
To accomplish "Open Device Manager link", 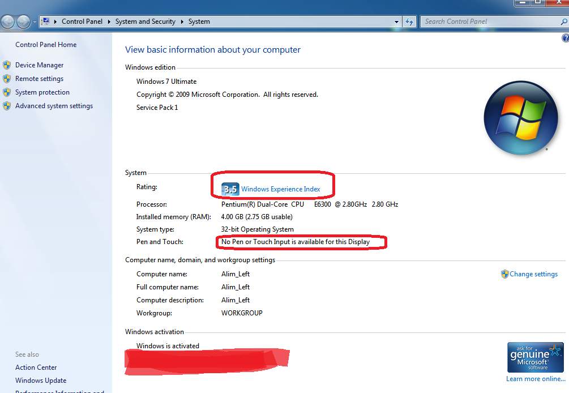I will (39, 65).
